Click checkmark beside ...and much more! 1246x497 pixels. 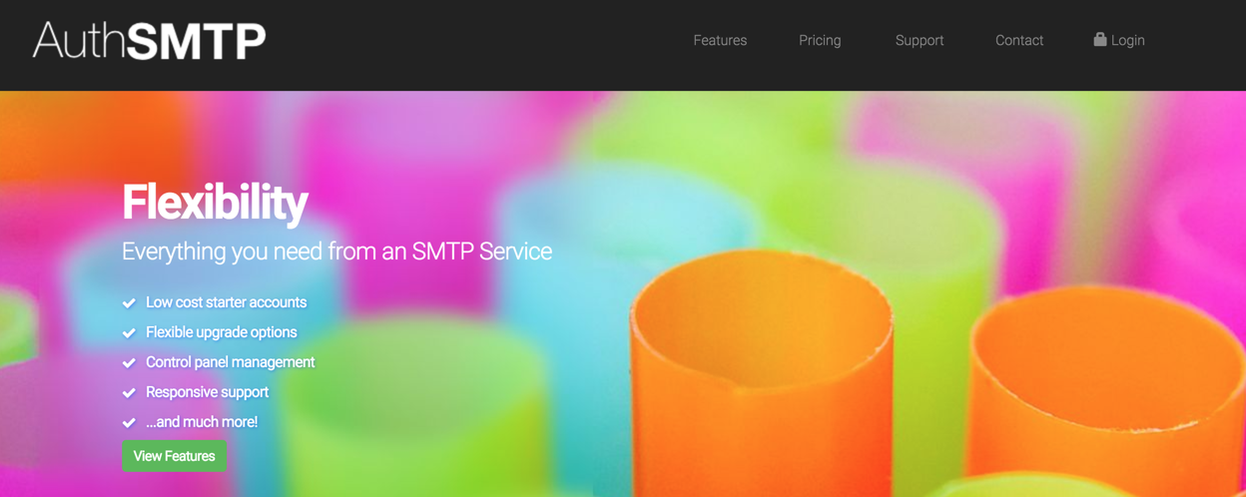pos(129,422)
